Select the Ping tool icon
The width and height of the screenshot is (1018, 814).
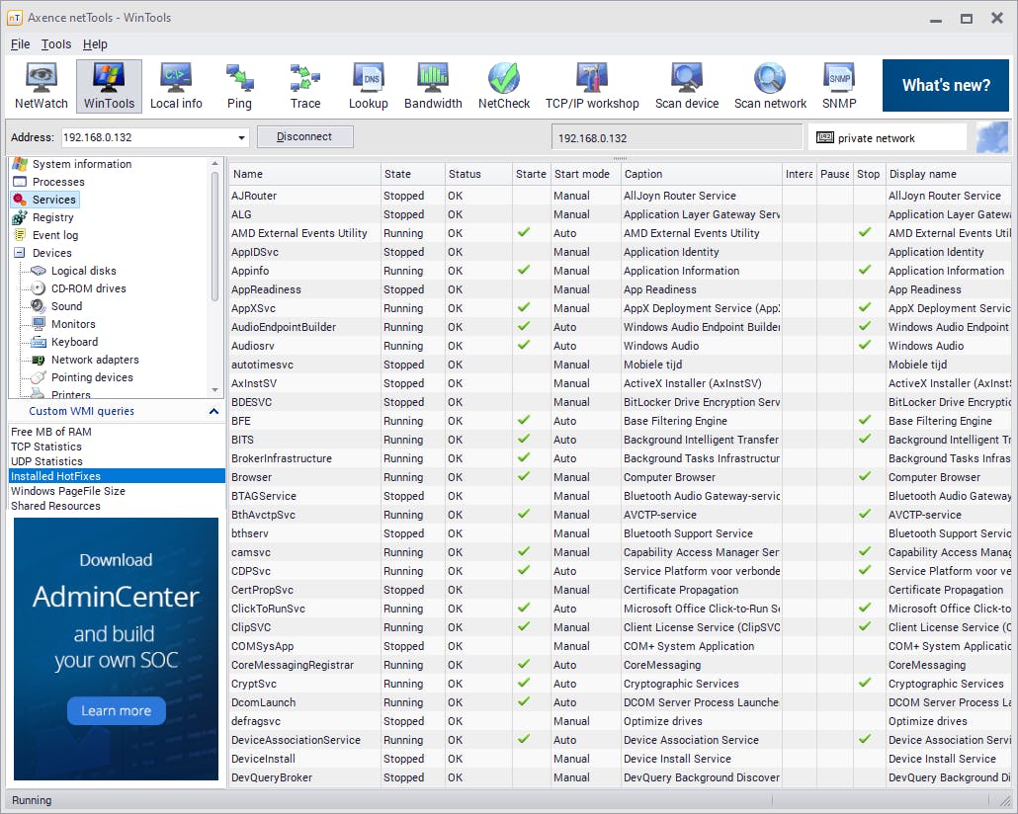239,86
